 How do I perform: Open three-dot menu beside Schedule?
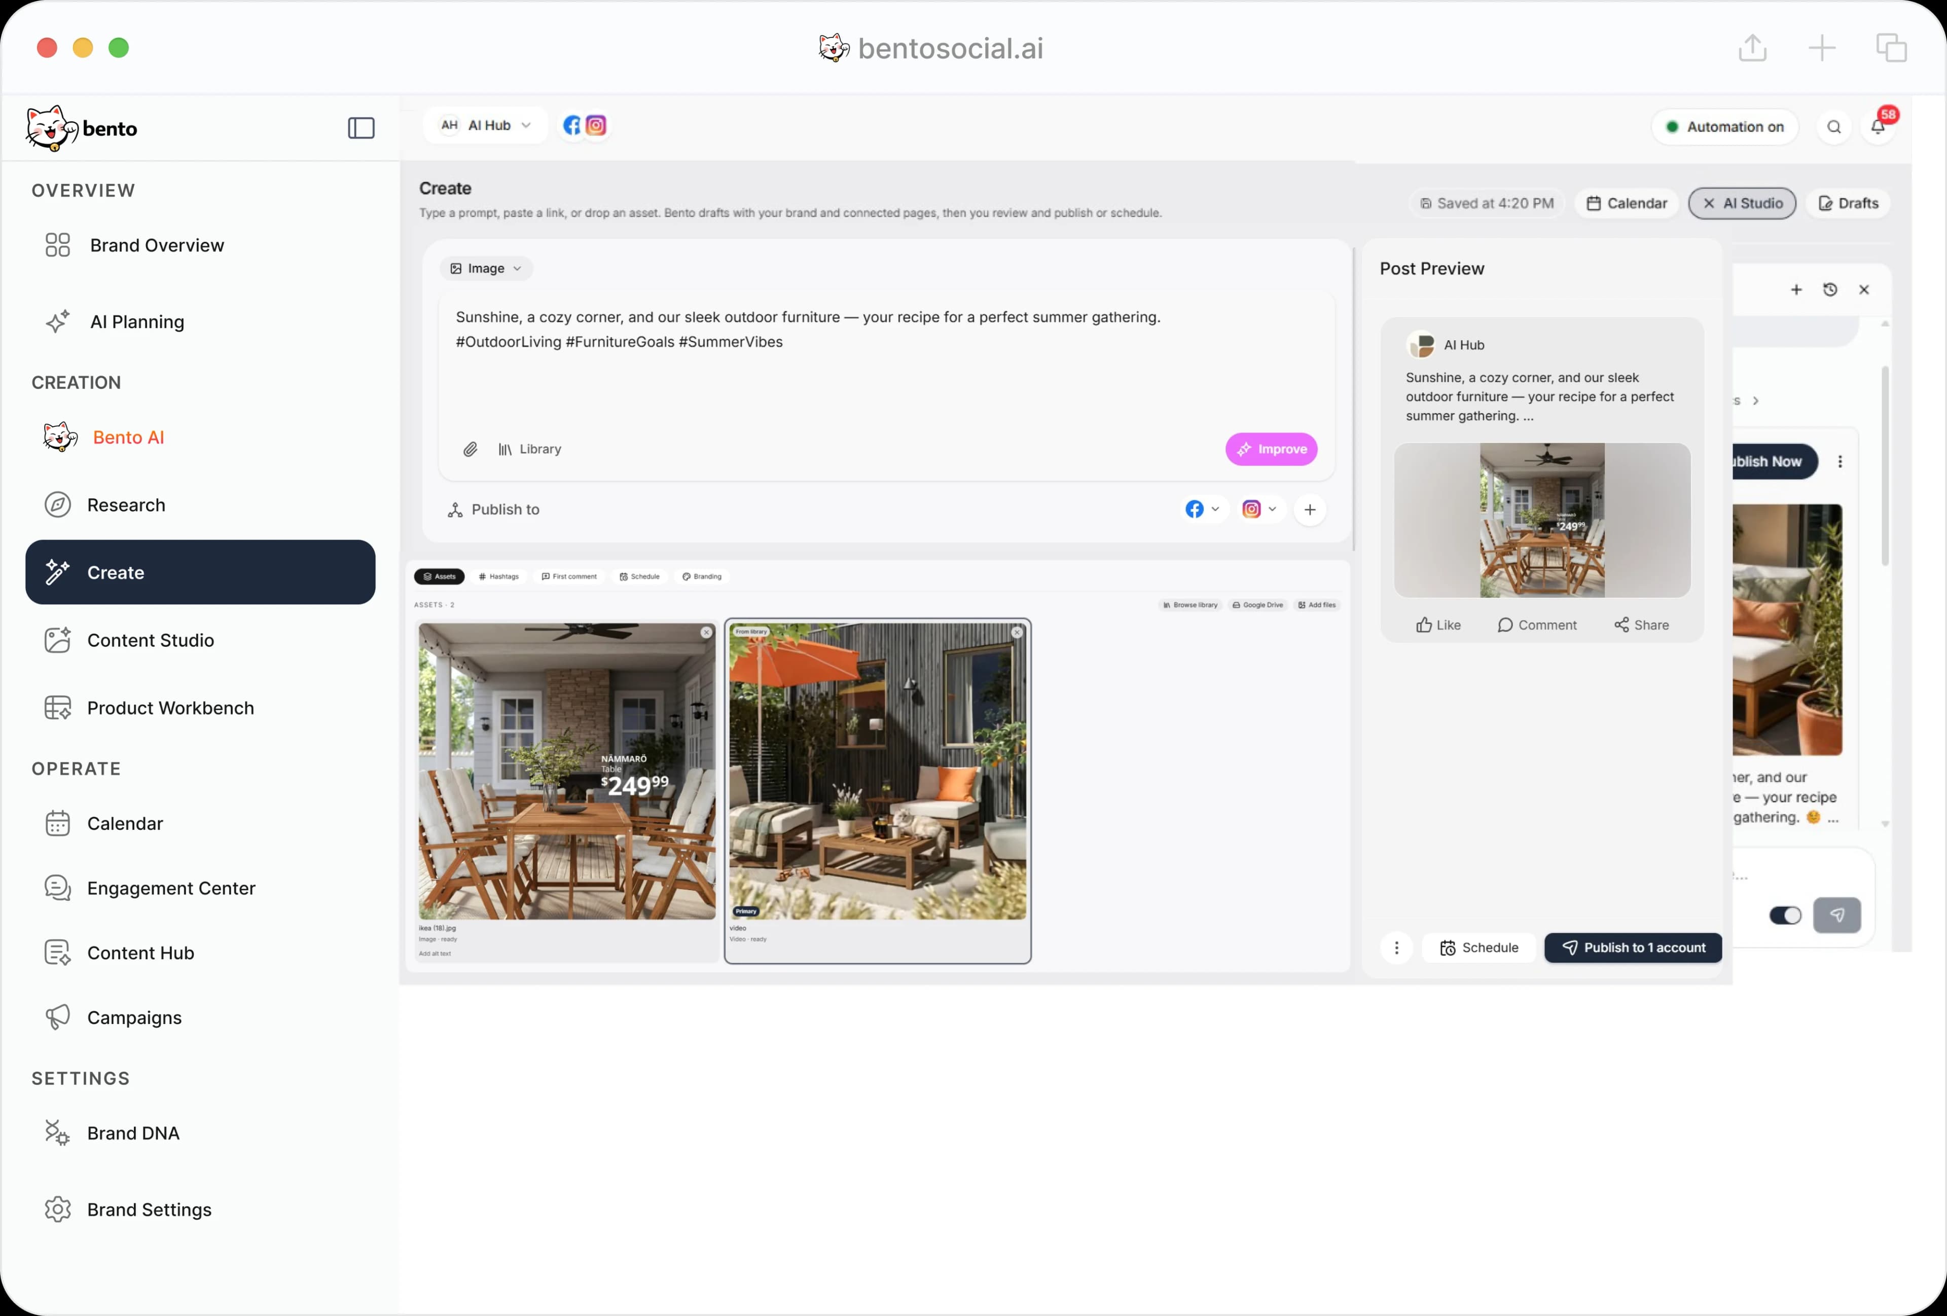point(1396,948)
